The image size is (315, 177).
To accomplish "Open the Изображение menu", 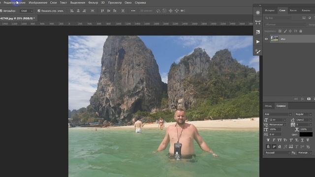I will pyautogui.click(x=38, y=2).
